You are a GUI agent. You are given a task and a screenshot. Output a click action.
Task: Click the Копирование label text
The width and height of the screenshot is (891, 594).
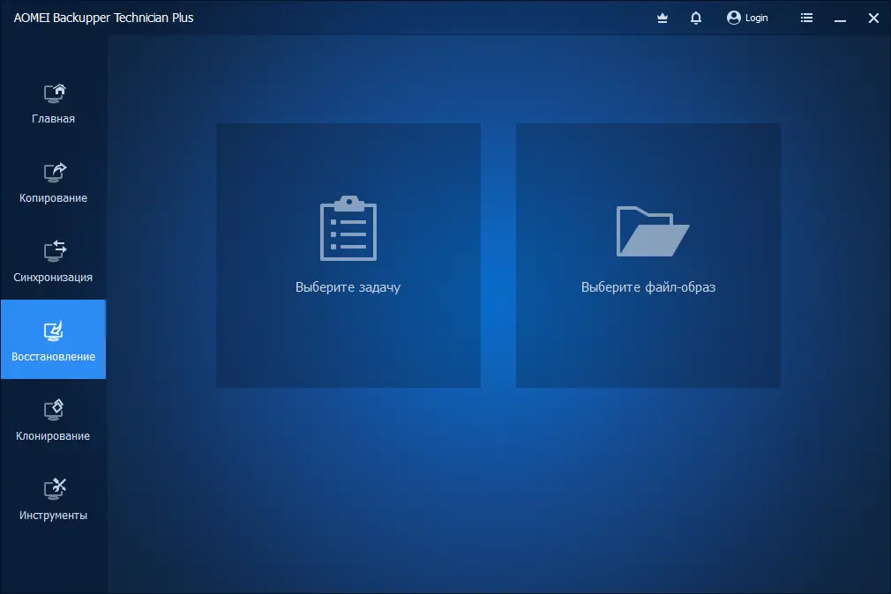(53, 197)
